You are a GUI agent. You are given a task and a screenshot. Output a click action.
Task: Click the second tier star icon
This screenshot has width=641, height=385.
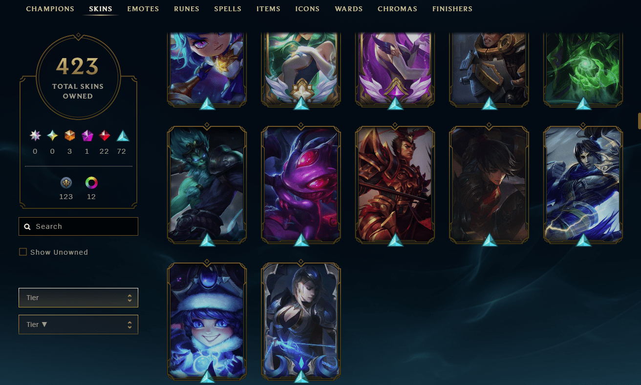pos(52,136)
